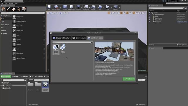Toggle viewport translate gizmo button

[x=109, y=13]
